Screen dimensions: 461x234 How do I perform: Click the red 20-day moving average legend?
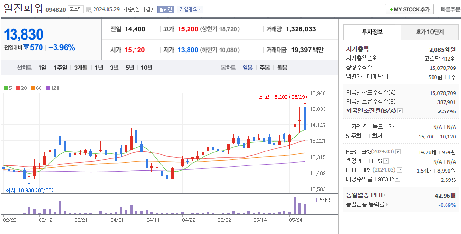click(x=22, y=88)
